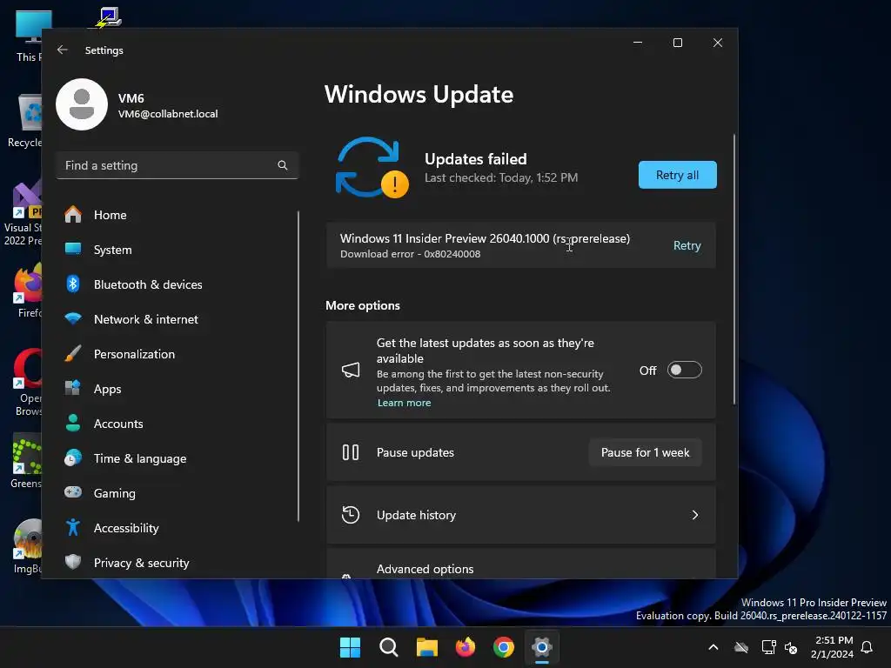Open the System settings page
The width and height of the screenshot is (891, 668).
pyautogui.click(x=178, y=250)
